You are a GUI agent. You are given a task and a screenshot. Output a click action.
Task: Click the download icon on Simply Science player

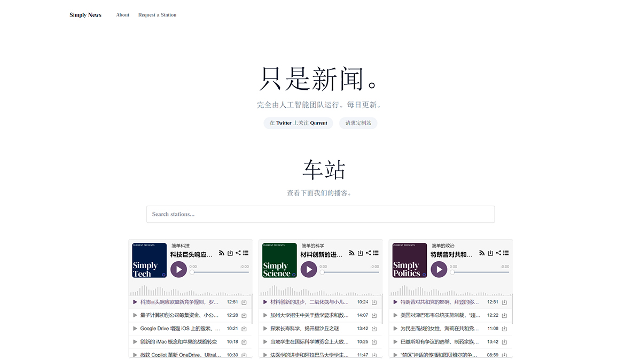[359, 253]
